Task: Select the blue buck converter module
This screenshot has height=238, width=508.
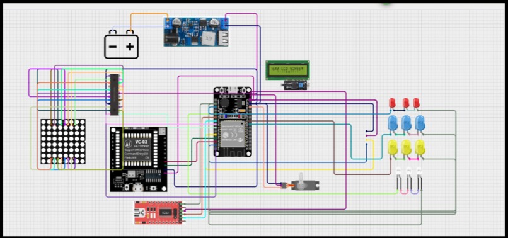Action: tap(195, 31)
